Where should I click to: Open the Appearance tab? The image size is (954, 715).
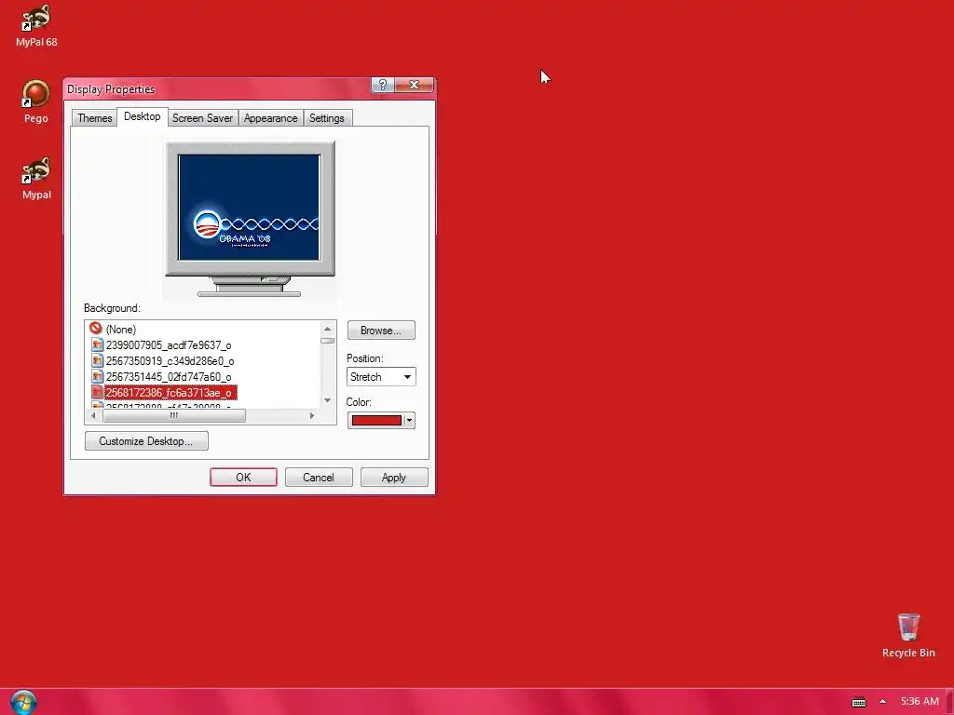click(x=271, y=118)
